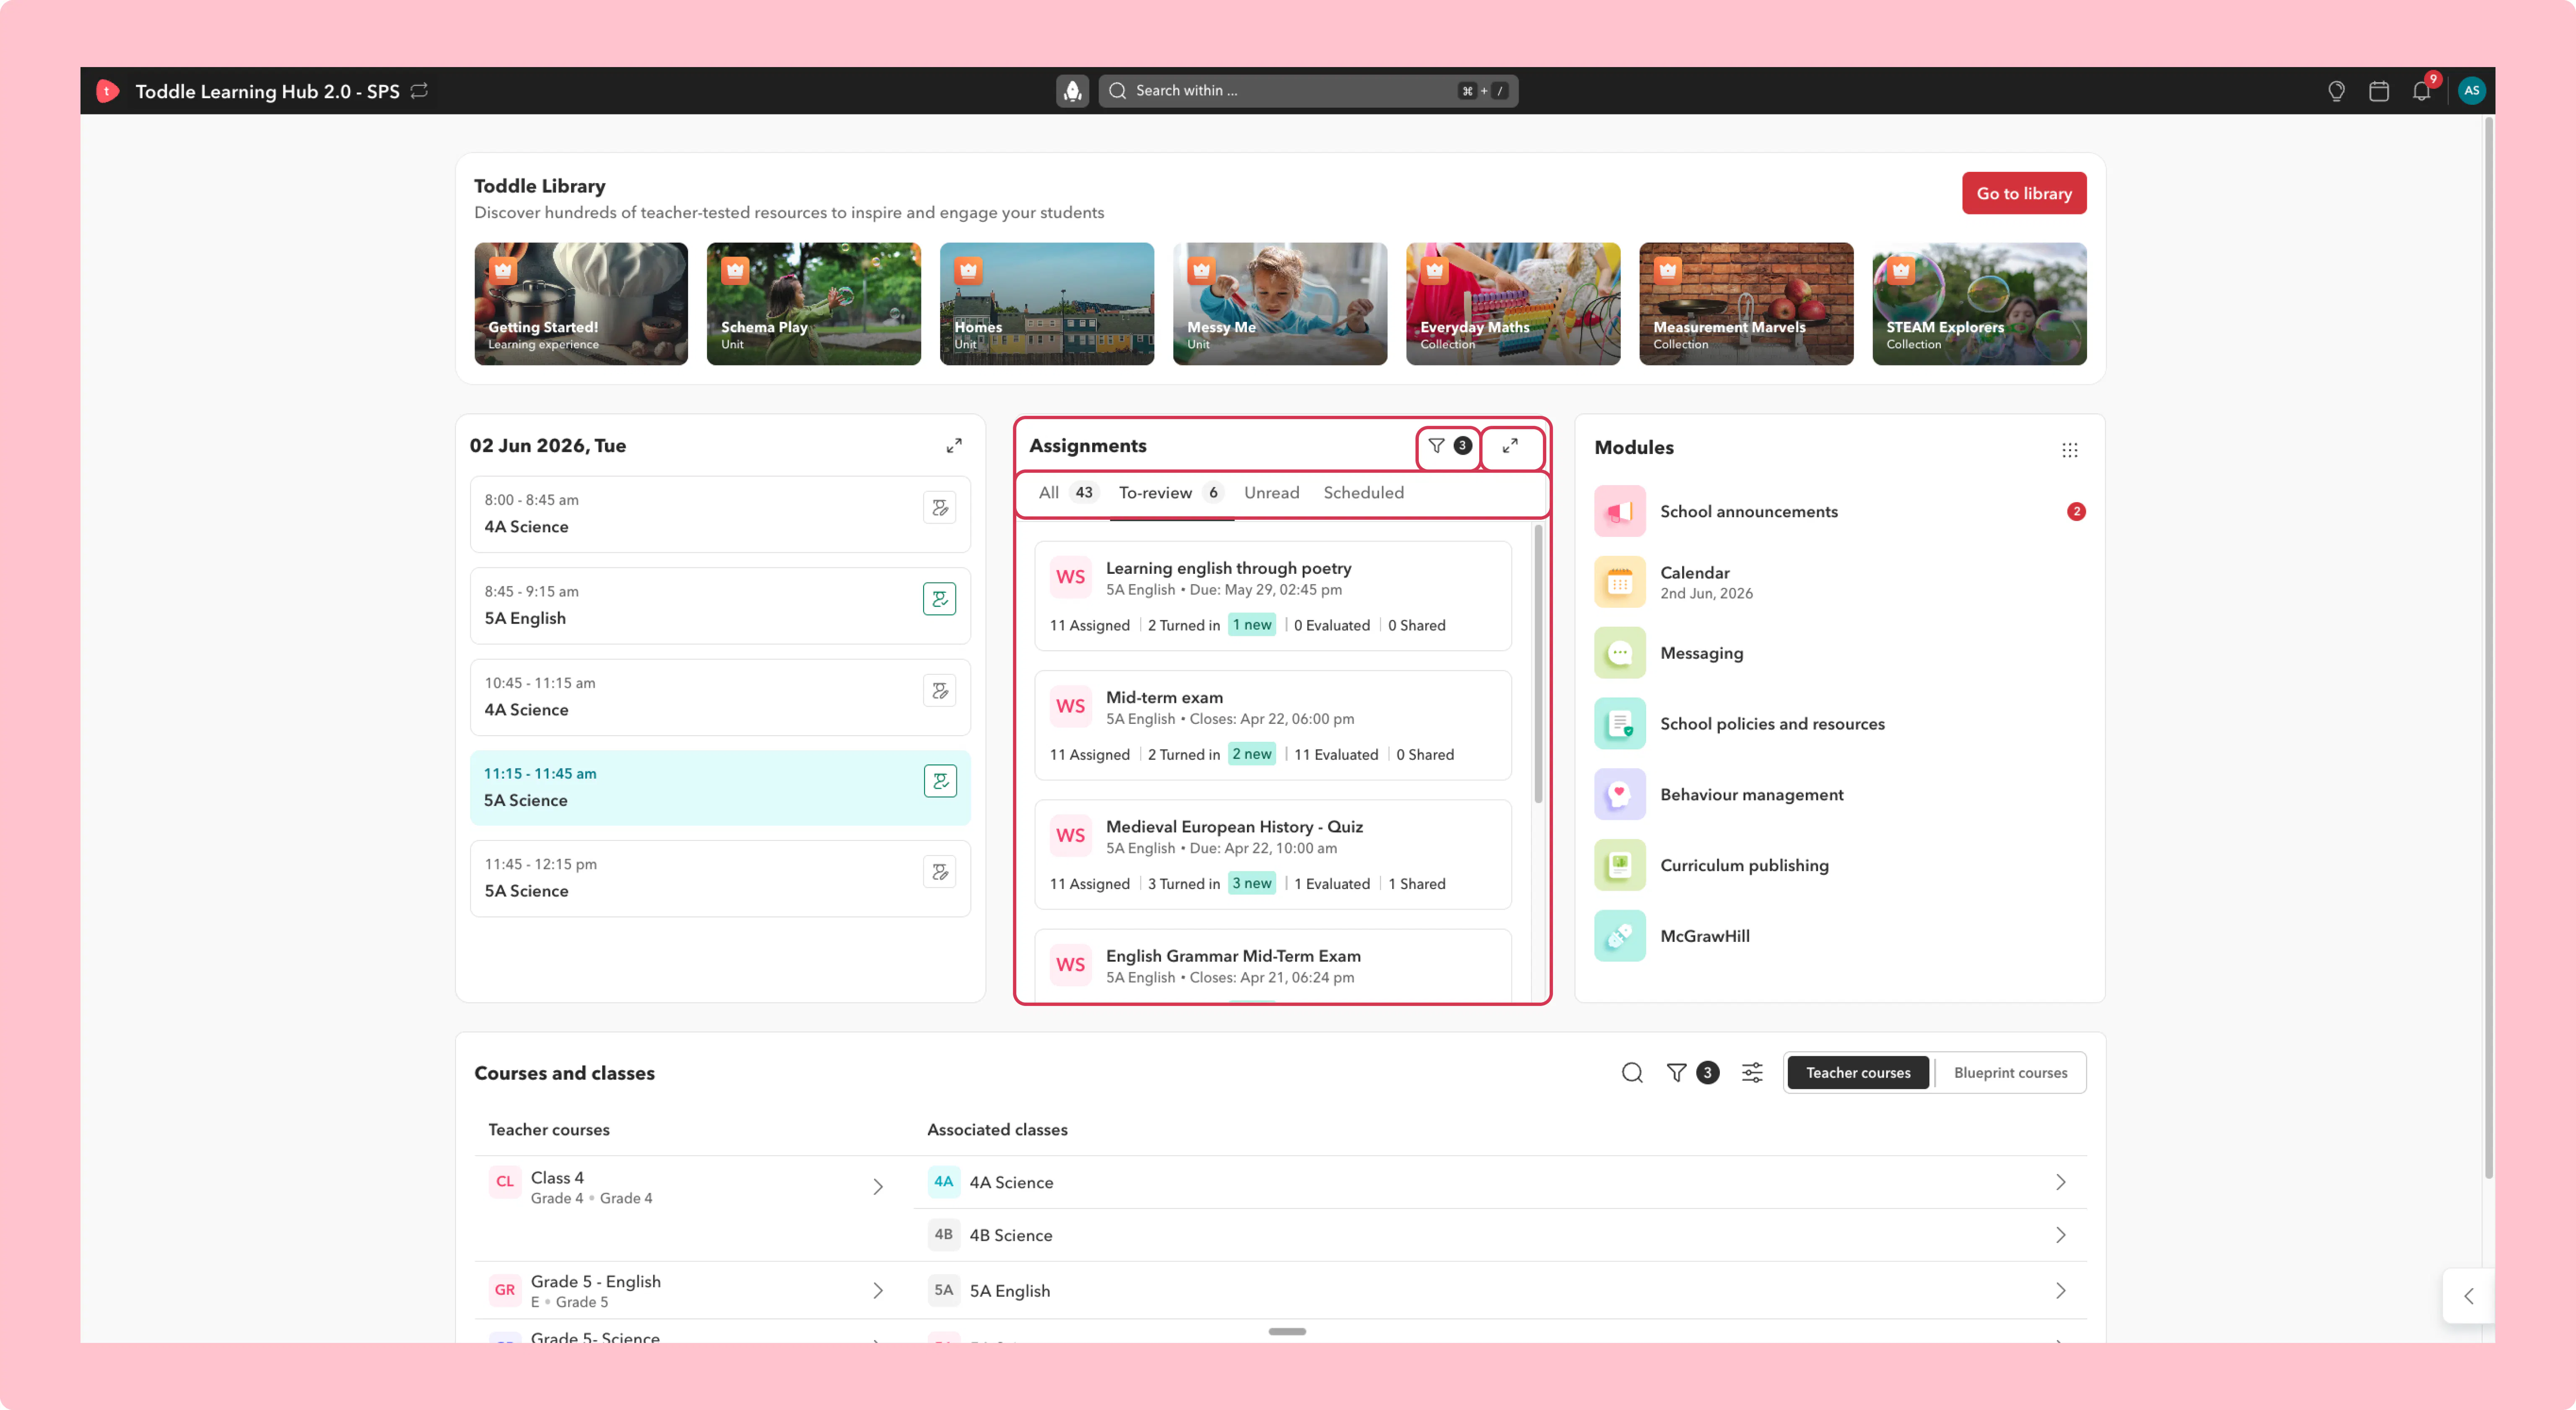The width and height of the screenshot is (2576, 1410).
Task: Expand the Assignments panel
Action: pos(1510,446)
